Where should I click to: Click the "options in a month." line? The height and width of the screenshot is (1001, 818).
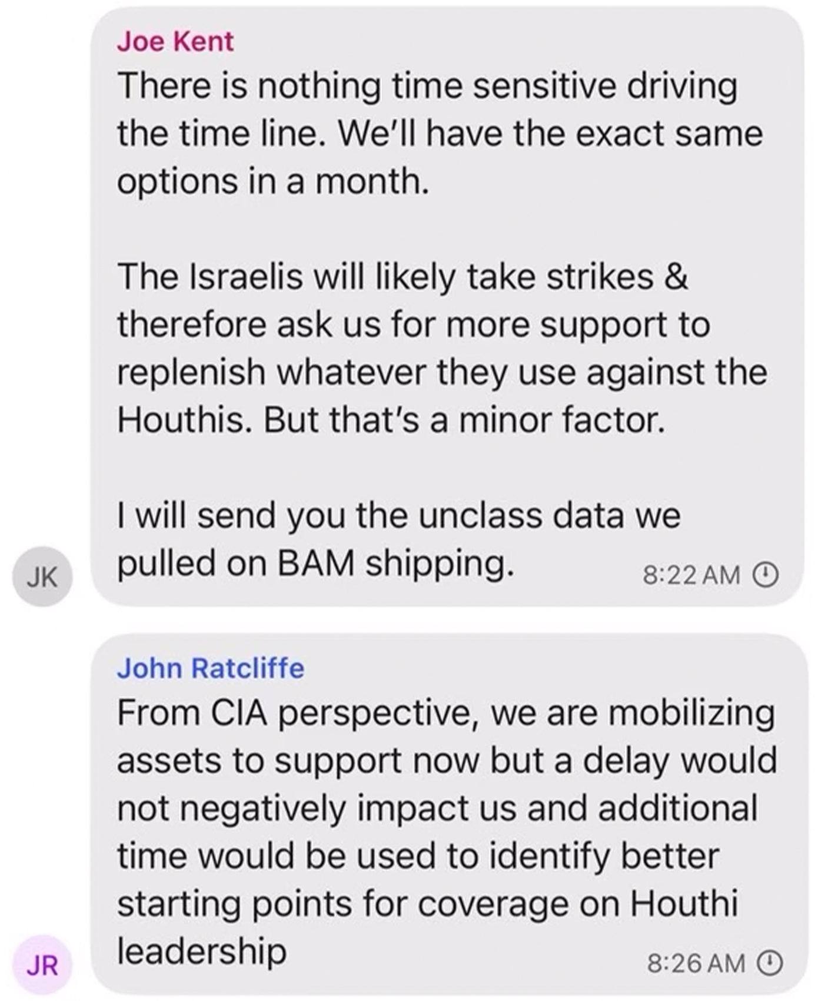point(273,181)
